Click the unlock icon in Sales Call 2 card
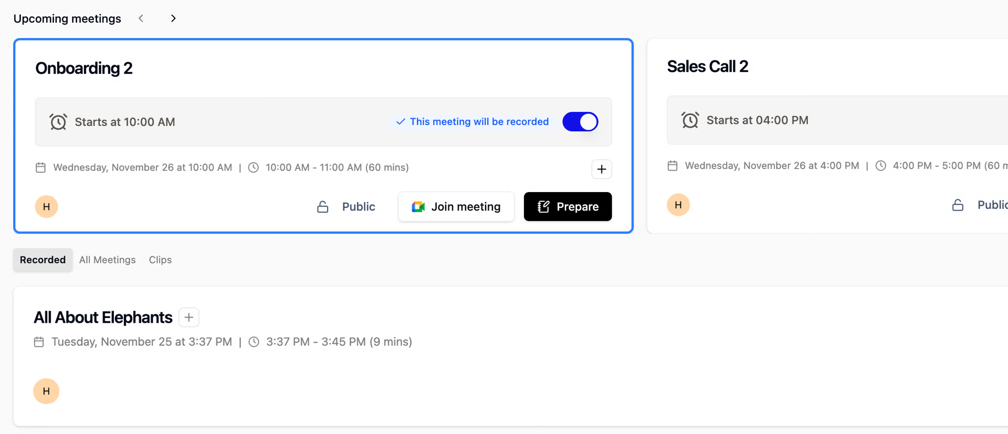1008x434 pixels. (958, 205)
